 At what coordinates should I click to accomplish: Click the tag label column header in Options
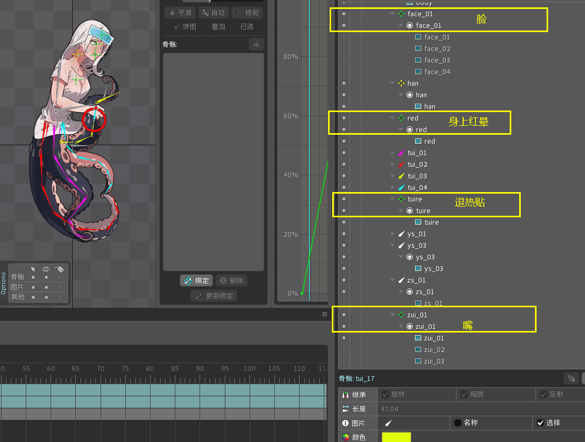[59, 269]
